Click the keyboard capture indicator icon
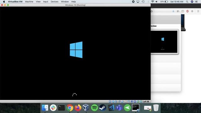The height and width of the screenshot is (113, 201). (141, 101)
